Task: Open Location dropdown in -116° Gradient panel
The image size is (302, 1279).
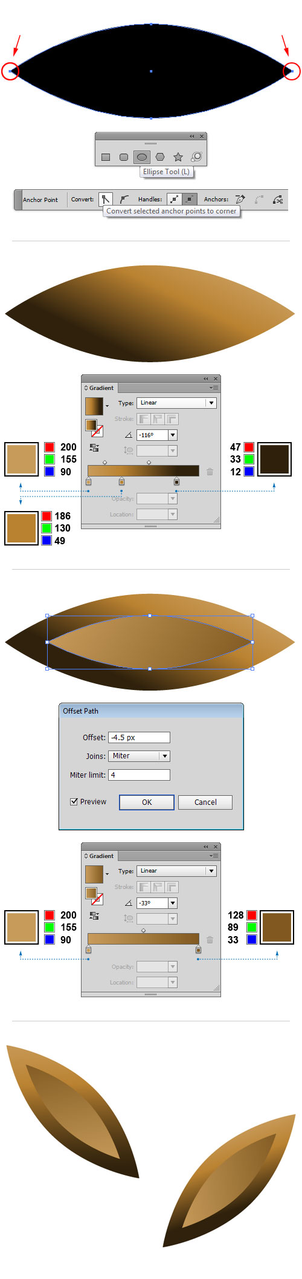Action: pos(173,514)
